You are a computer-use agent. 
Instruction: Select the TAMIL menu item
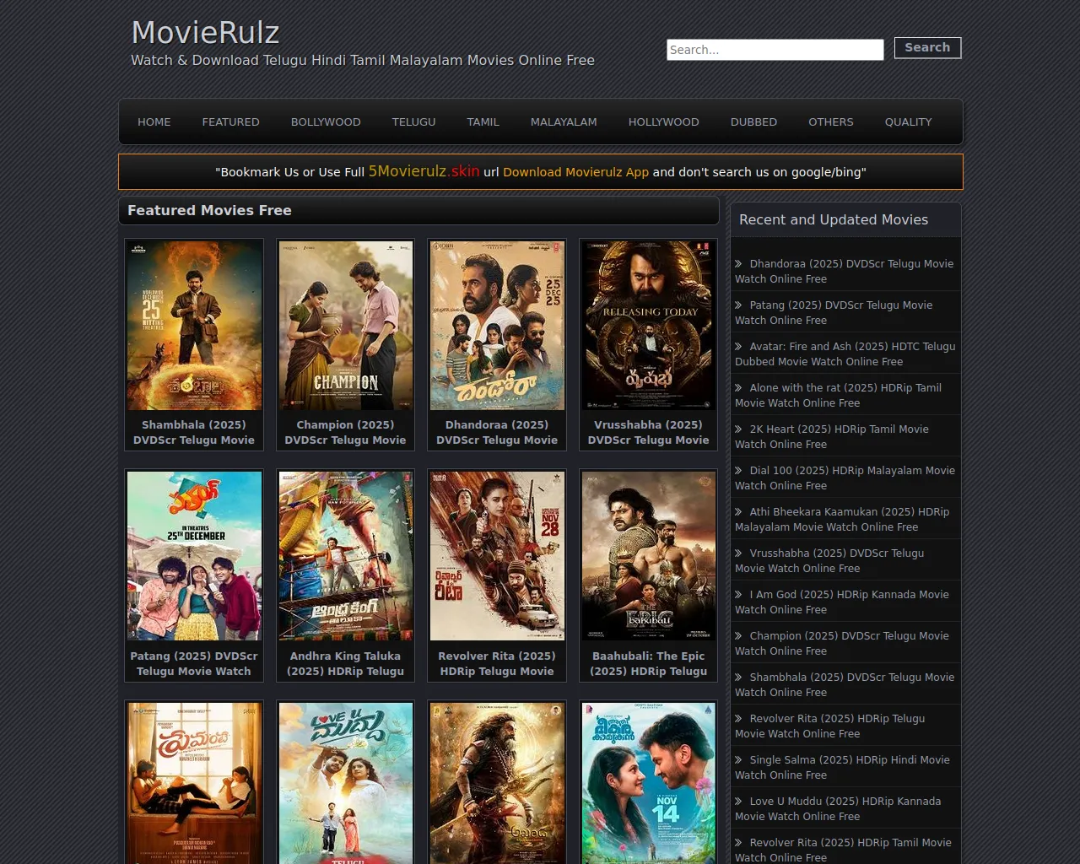tap(483, 122)
